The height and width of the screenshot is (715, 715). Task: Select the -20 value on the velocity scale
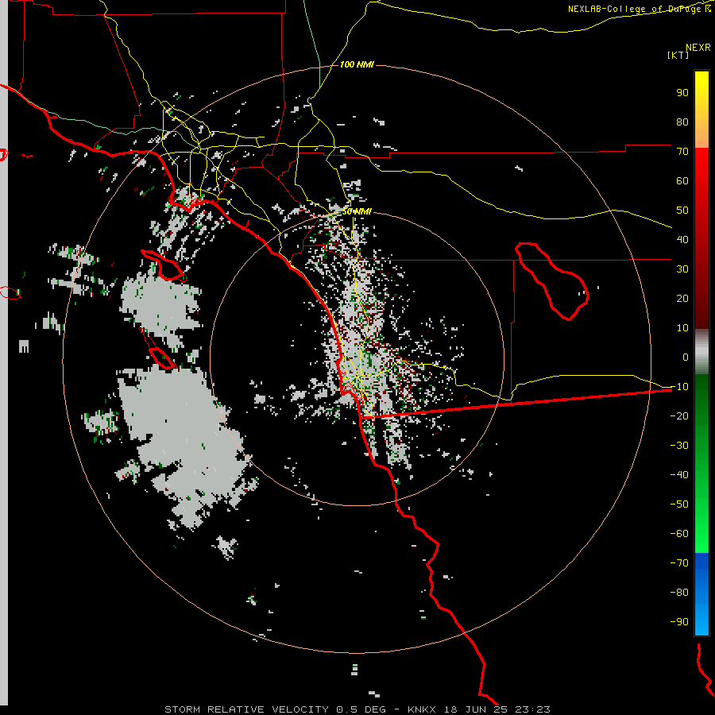click(679, 416)
